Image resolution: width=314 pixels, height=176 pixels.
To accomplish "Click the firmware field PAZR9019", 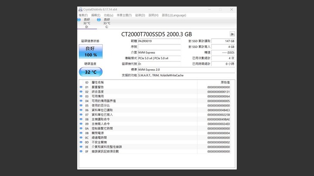I will click(x=159, y=41).
